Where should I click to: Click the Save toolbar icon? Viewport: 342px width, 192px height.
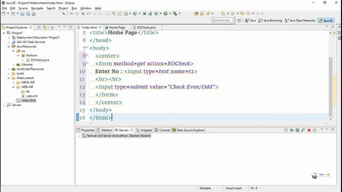(x=22, y=13)
